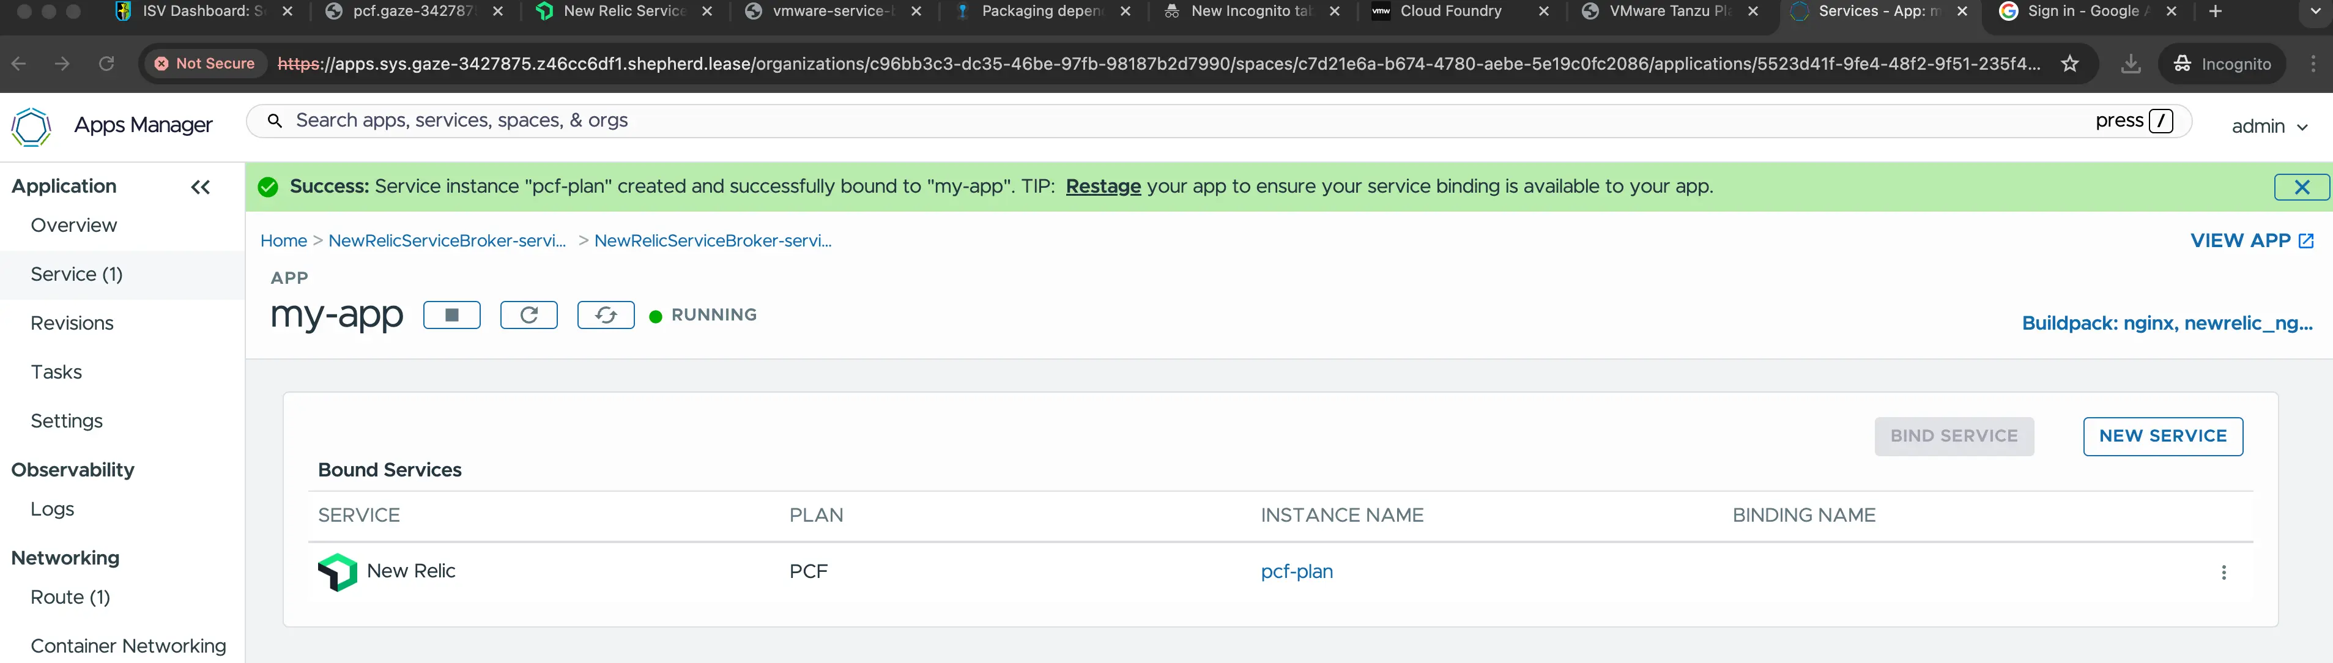Open the pcf-plan row kebab menu
The width and height of the screenshot is (2333, 663).
tap(2224, 572)
